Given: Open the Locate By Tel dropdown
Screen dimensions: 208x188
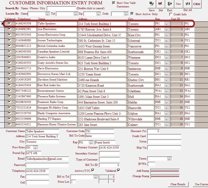Looking at the screenshot, I should point(76,14).
